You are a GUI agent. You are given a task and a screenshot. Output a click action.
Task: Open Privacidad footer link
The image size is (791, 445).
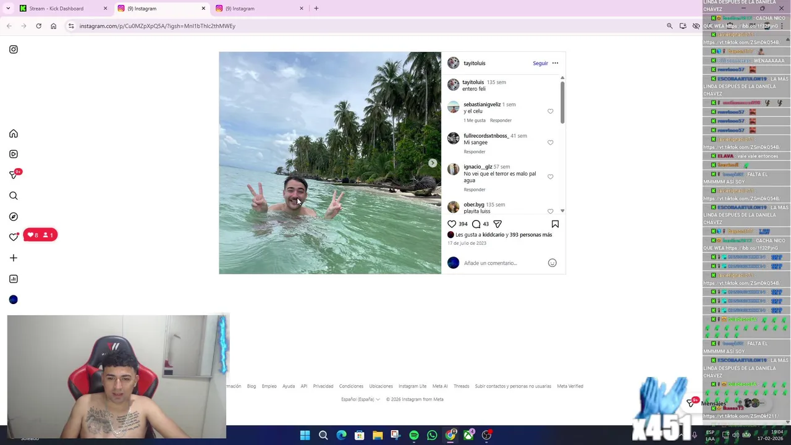point(323,386)
